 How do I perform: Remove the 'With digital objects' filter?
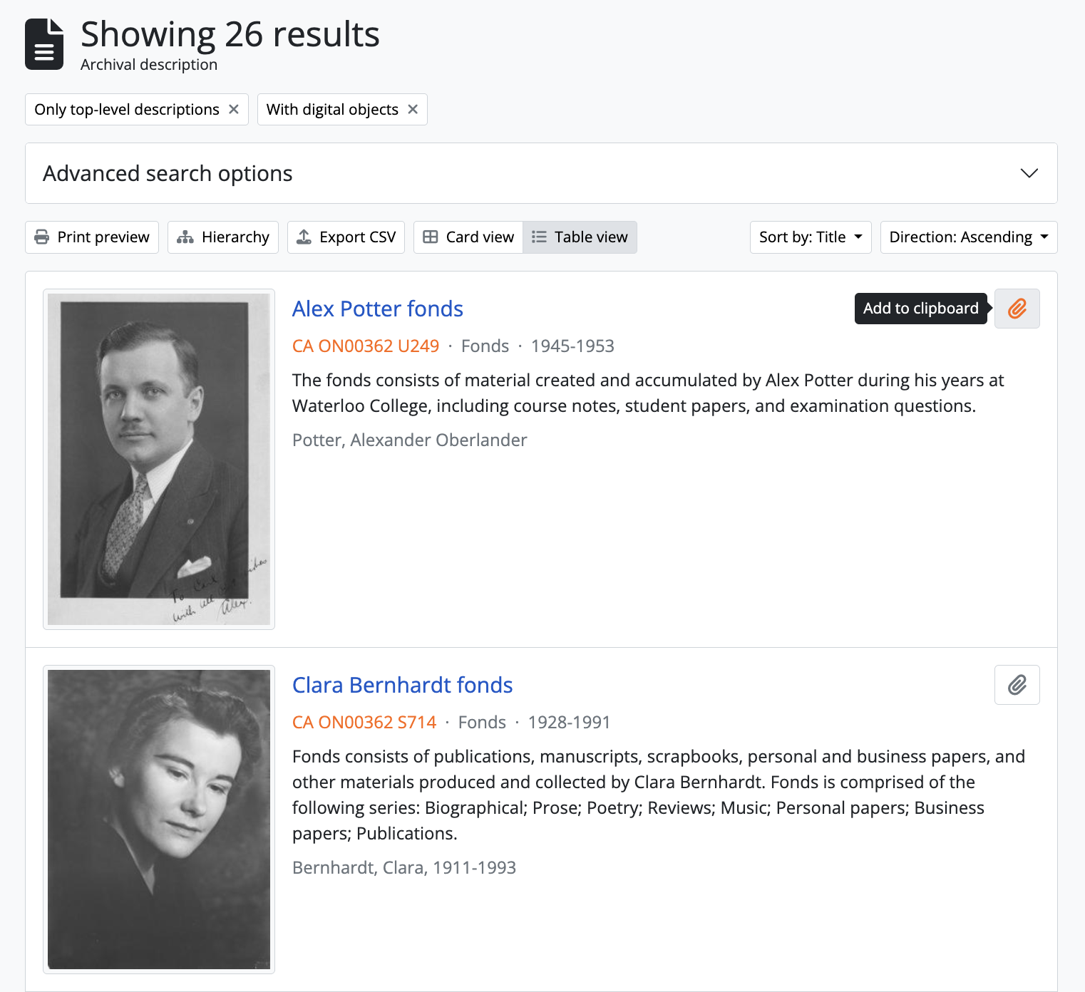(x=412, y=109)
